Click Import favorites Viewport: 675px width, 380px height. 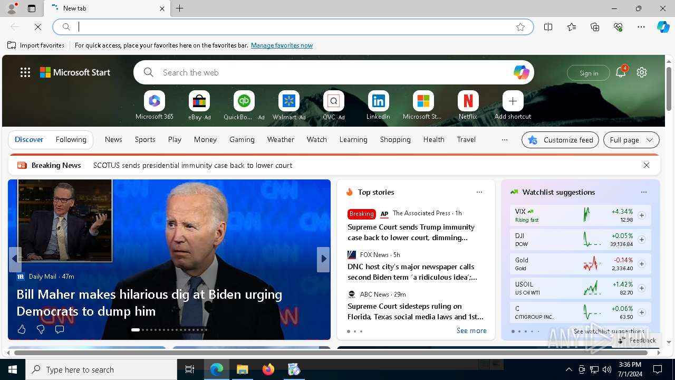pos(36,45)
